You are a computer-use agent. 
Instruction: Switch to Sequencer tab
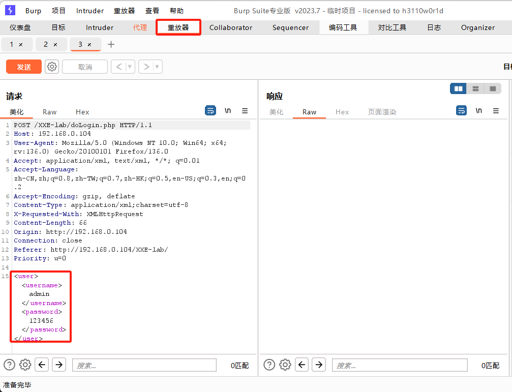[291, 27]
